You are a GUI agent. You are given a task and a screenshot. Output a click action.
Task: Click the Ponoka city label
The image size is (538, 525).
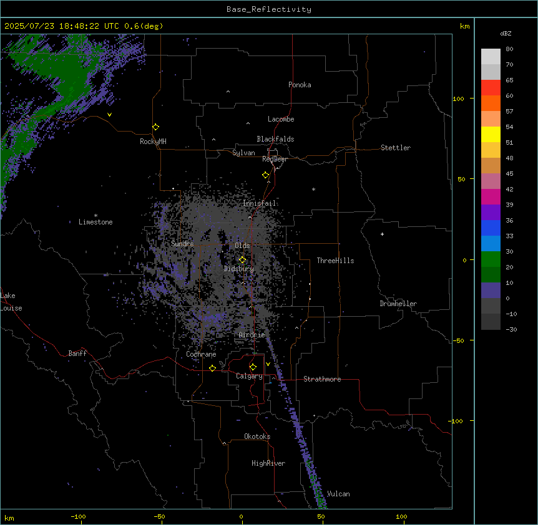pos(300,85)
